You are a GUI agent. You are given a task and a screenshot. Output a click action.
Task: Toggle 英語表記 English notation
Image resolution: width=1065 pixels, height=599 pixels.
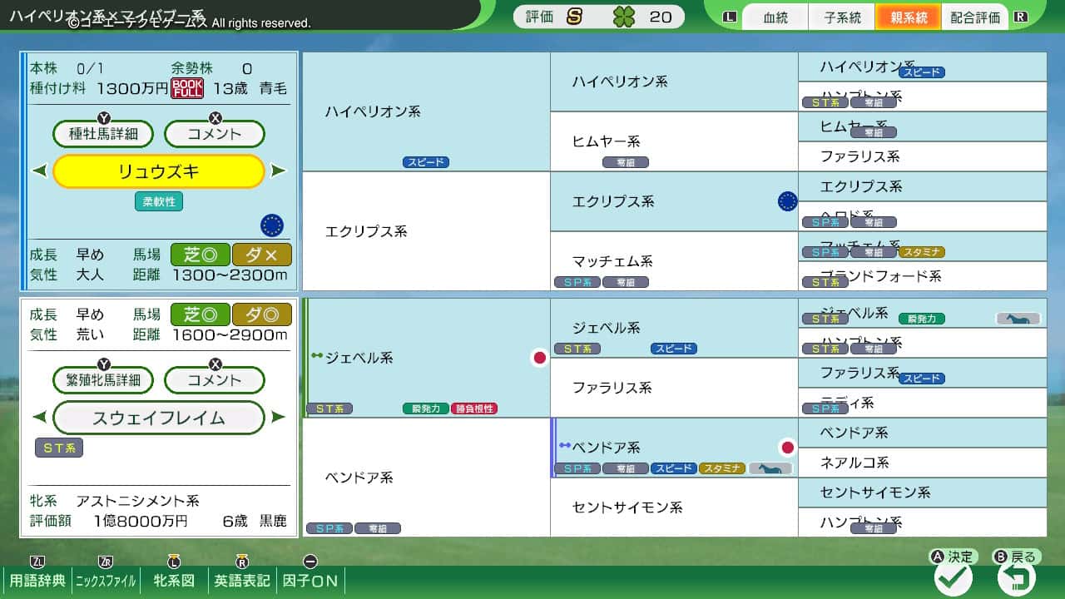point(240,582)
